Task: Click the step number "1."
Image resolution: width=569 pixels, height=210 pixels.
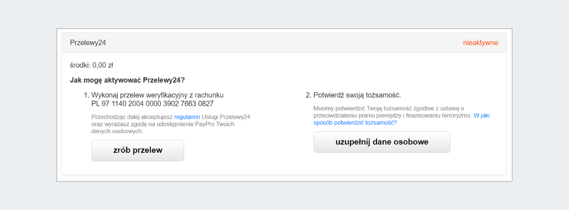Action: coord(86,95)
